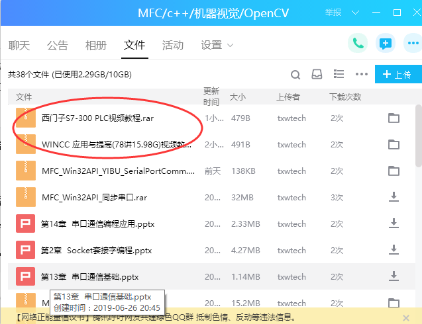This screenshot has height=324, width=422.
Task: Select file 第14章 串口通信编程应用.pptx
Action: [x=97, y=223]
